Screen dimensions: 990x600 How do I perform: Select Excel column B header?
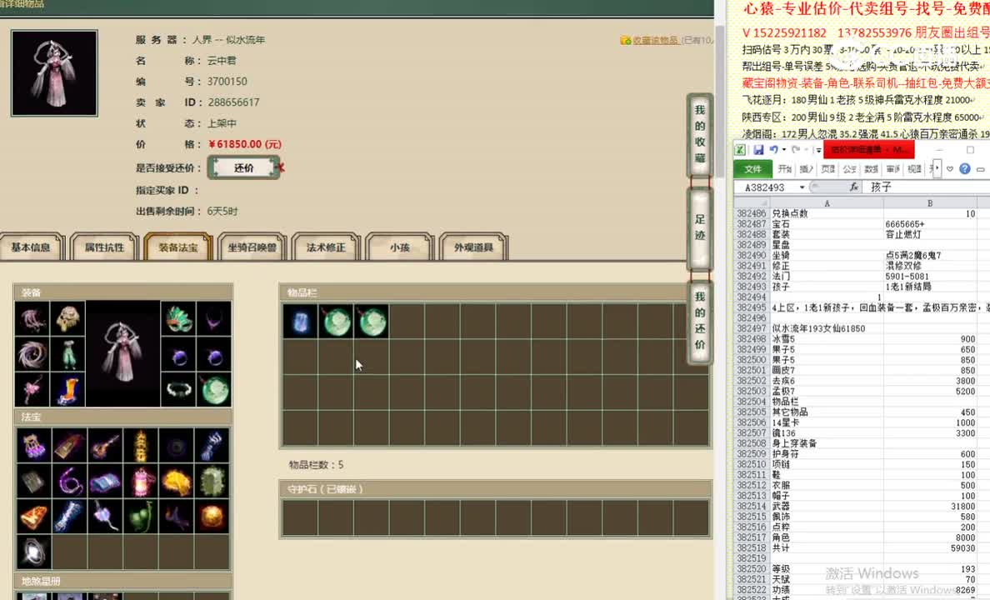click(x=930, y=203)
